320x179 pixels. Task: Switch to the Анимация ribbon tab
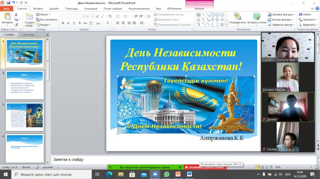91,8
